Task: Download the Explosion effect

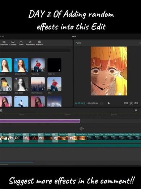Action: [10, 89]
